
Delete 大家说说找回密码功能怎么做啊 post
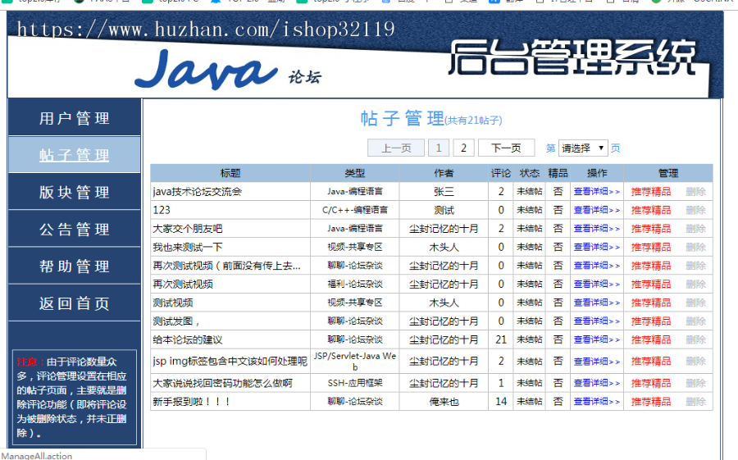pyautogui.click(x=695, y=383)
